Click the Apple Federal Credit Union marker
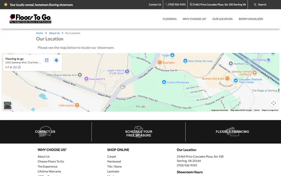281x176 pixels. pyautogui.click(x=127, y=71)
